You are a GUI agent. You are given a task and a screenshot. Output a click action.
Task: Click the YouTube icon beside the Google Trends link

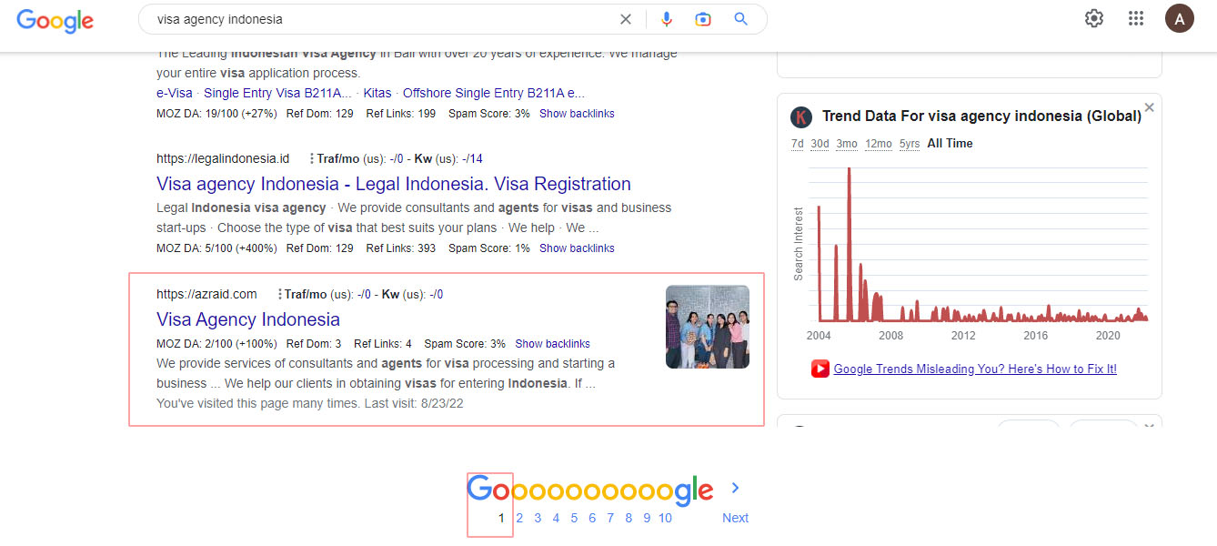(x=820, y=369)
